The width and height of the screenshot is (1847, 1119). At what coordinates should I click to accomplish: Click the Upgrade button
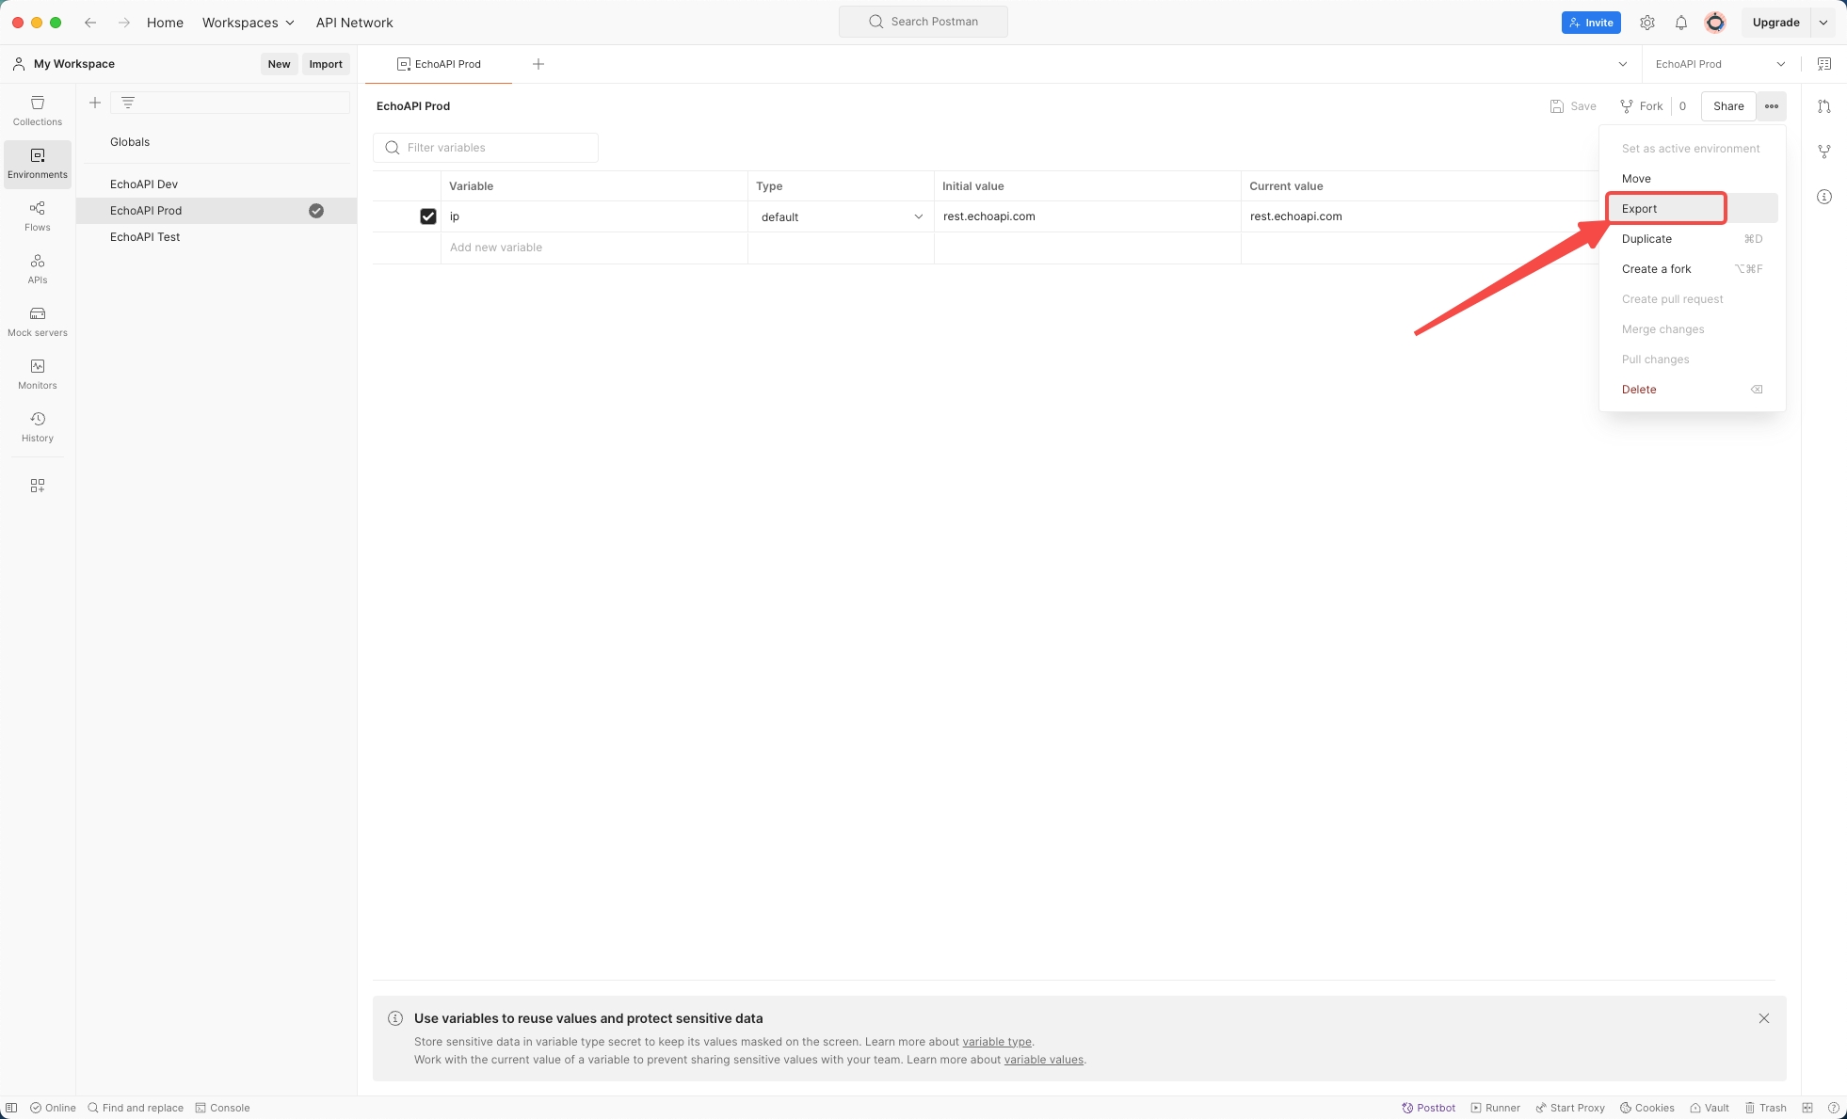(x=1775, y=23)
